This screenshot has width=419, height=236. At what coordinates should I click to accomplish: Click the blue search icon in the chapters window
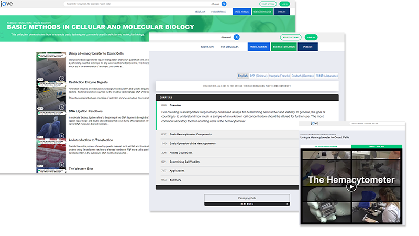tap(237, 37)
